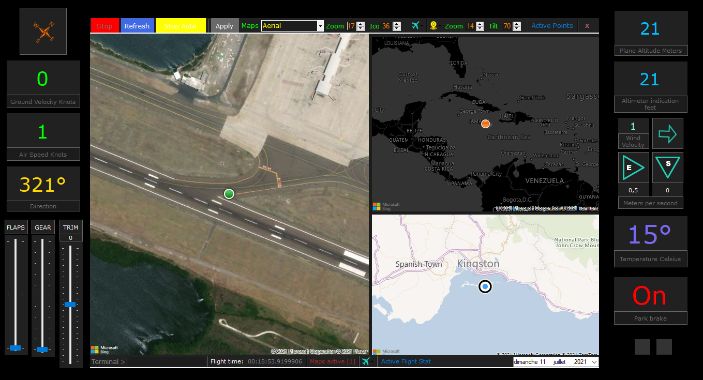
Task: Decrease Ico 36 size with down stepper
Action: coord(397,28)
